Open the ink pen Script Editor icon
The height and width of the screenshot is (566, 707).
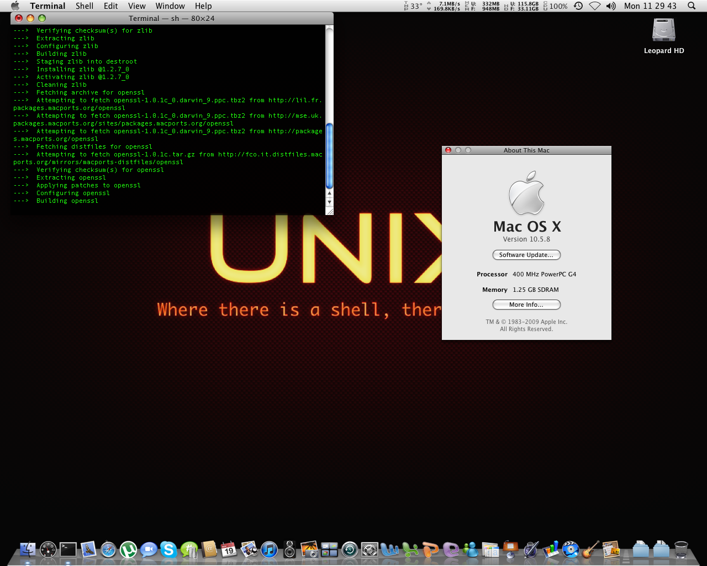(531, 549)
